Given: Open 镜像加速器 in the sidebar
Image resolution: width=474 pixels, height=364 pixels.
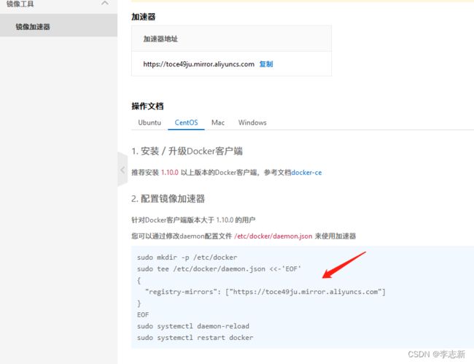Looking at the screenshot, I should click(58, 26).
